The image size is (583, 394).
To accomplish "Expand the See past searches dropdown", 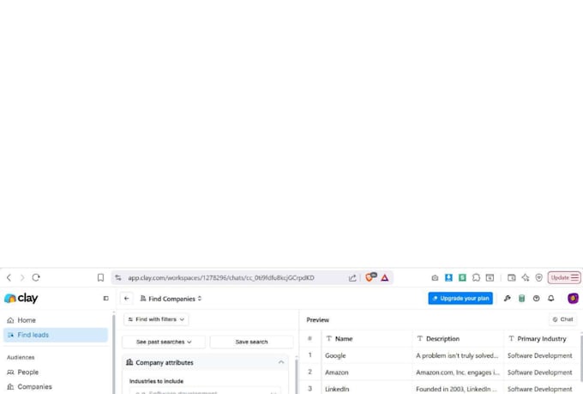I will [164, 342].
